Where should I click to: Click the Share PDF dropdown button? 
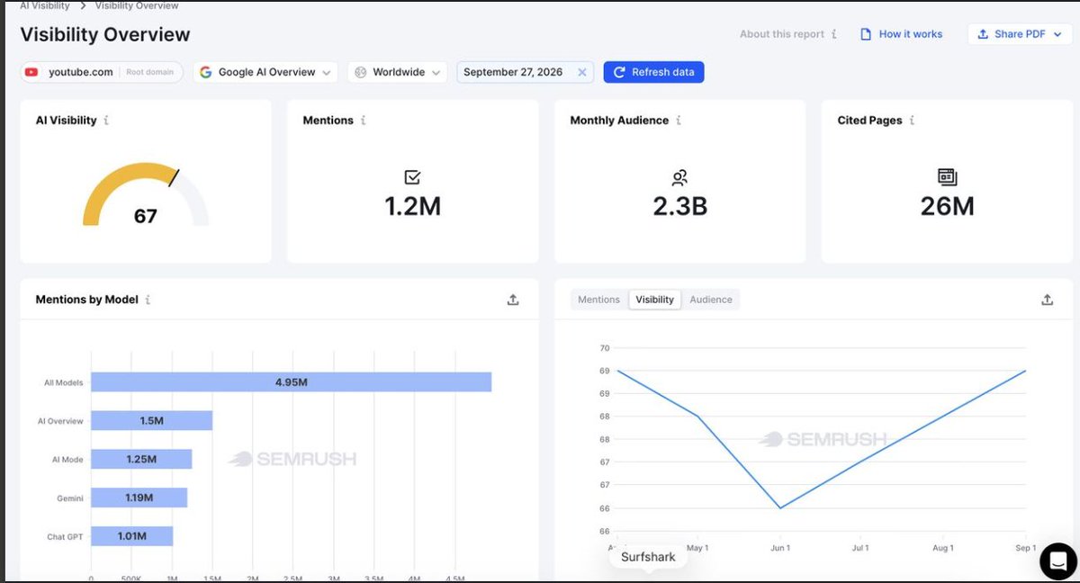(1021, 34)
